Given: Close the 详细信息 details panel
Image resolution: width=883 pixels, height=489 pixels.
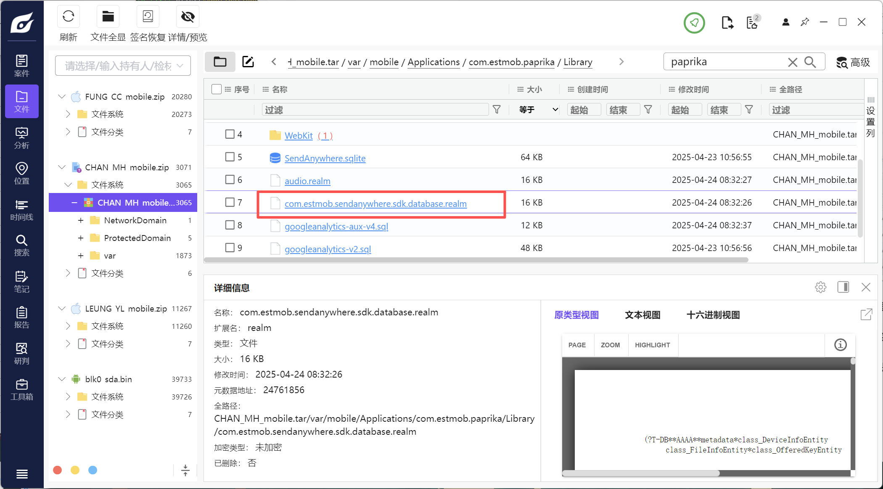Looking at the screenshot, I should point(866,287).
